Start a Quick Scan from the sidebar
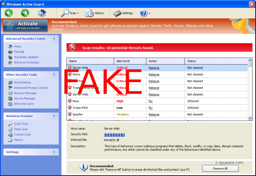256x176 pixels. pyautogui.click(x=21, y=124)
